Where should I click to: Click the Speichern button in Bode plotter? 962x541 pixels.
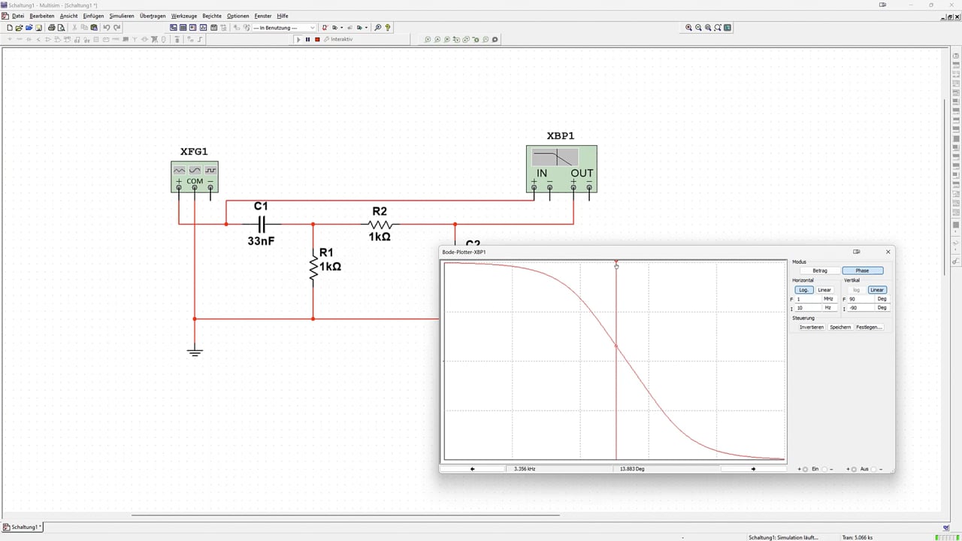click(840, 328)
